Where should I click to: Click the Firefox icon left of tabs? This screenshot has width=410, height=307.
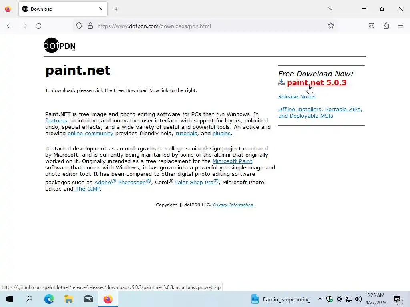point(8,9)
